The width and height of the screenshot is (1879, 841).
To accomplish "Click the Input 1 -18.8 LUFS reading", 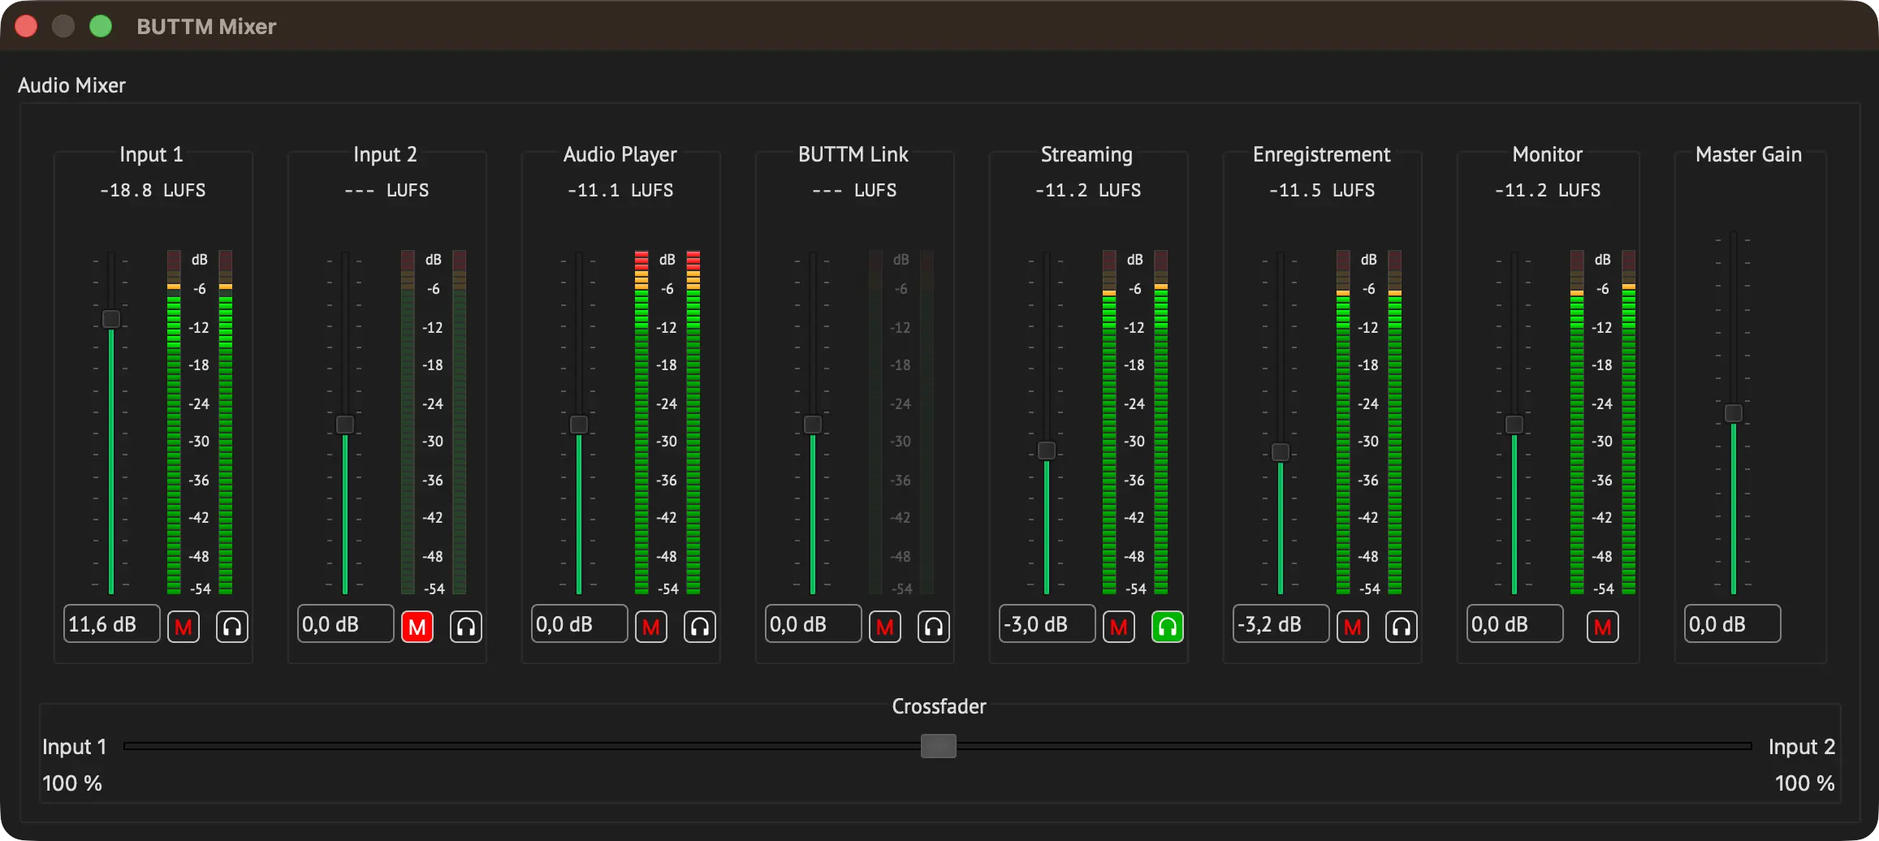I will click(x=153, y=190).
